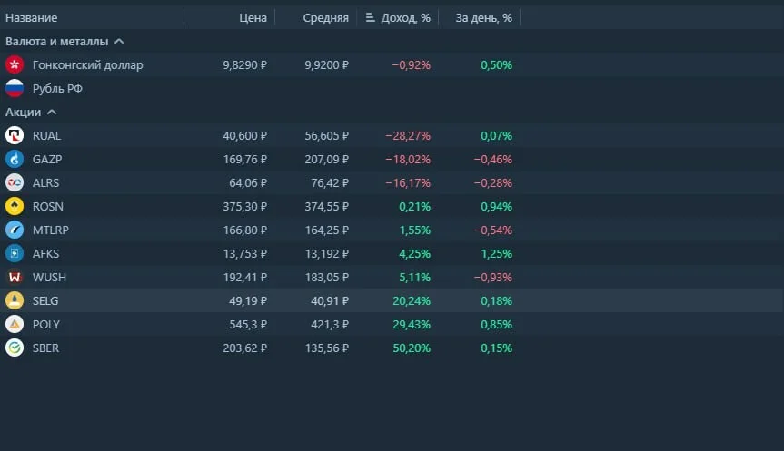Sort by the Доход, % column header
The image size is (784, 451).
tap(405, 18)
